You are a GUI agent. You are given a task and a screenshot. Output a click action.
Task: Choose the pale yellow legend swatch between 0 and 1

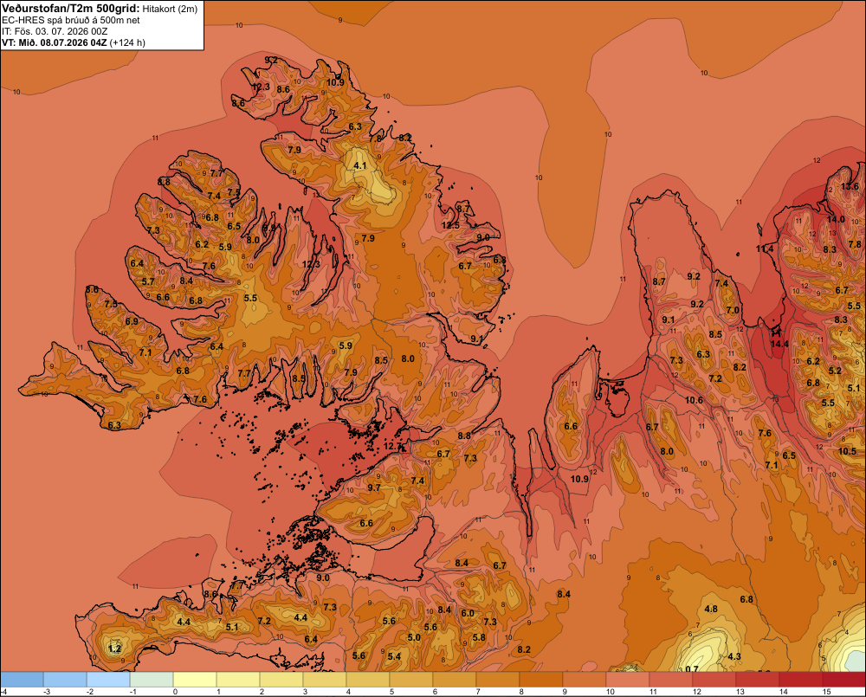(x=195, y=680)
